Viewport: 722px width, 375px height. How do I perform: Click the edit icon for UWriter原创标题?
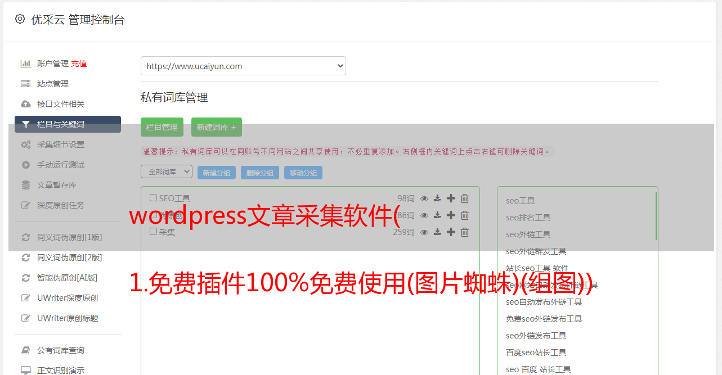pos(25,318)
